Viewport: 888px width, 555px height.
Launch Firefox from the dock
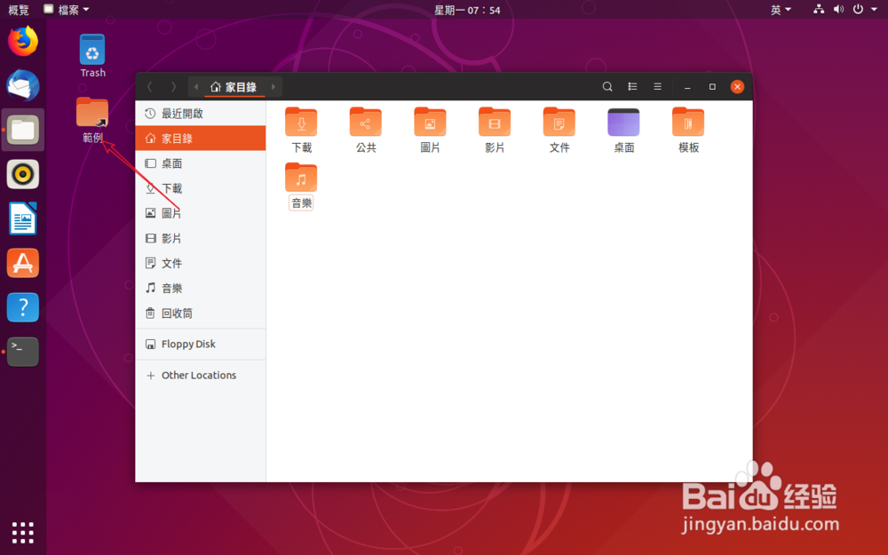[x=23, y=42]
